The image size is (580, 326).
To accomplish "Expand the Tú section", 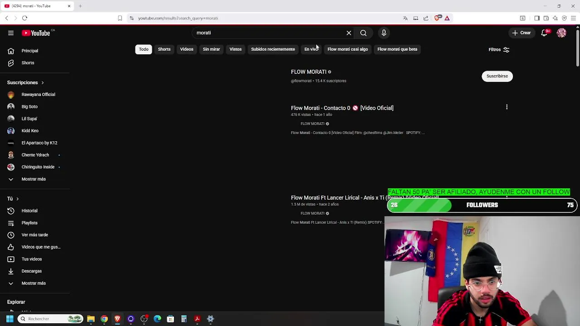I will pyautogui.click(x=13, y=199).
